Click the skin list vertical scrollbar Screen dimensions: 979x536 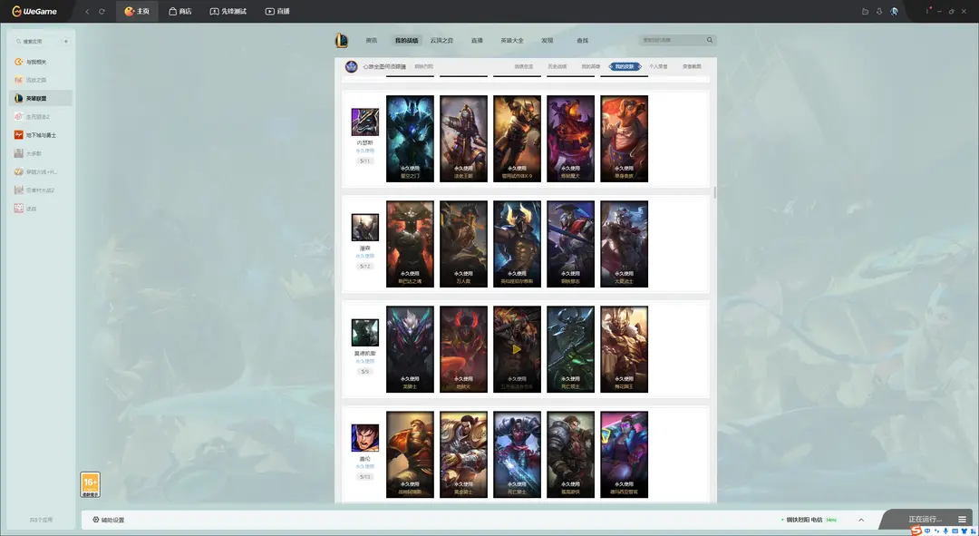(714, 192)
